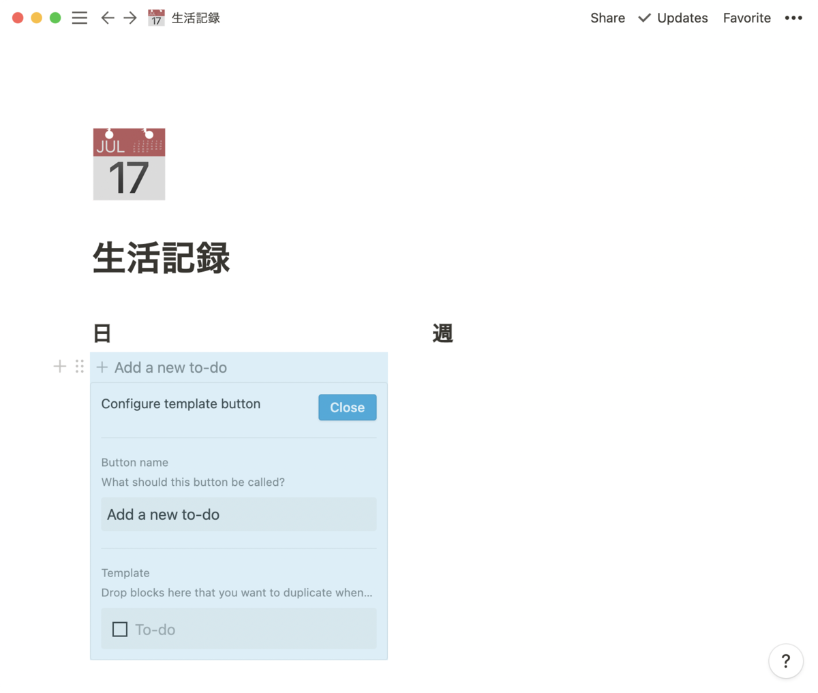Toggle Favorite status for this page
Image resolution: width=818 pixels, height=693 pixels.
[x=746, y=18]
